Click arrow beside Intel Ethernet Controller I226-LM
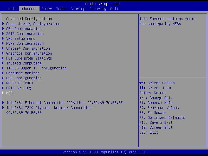This screenshot has height=156, width=208. (3, 103)
